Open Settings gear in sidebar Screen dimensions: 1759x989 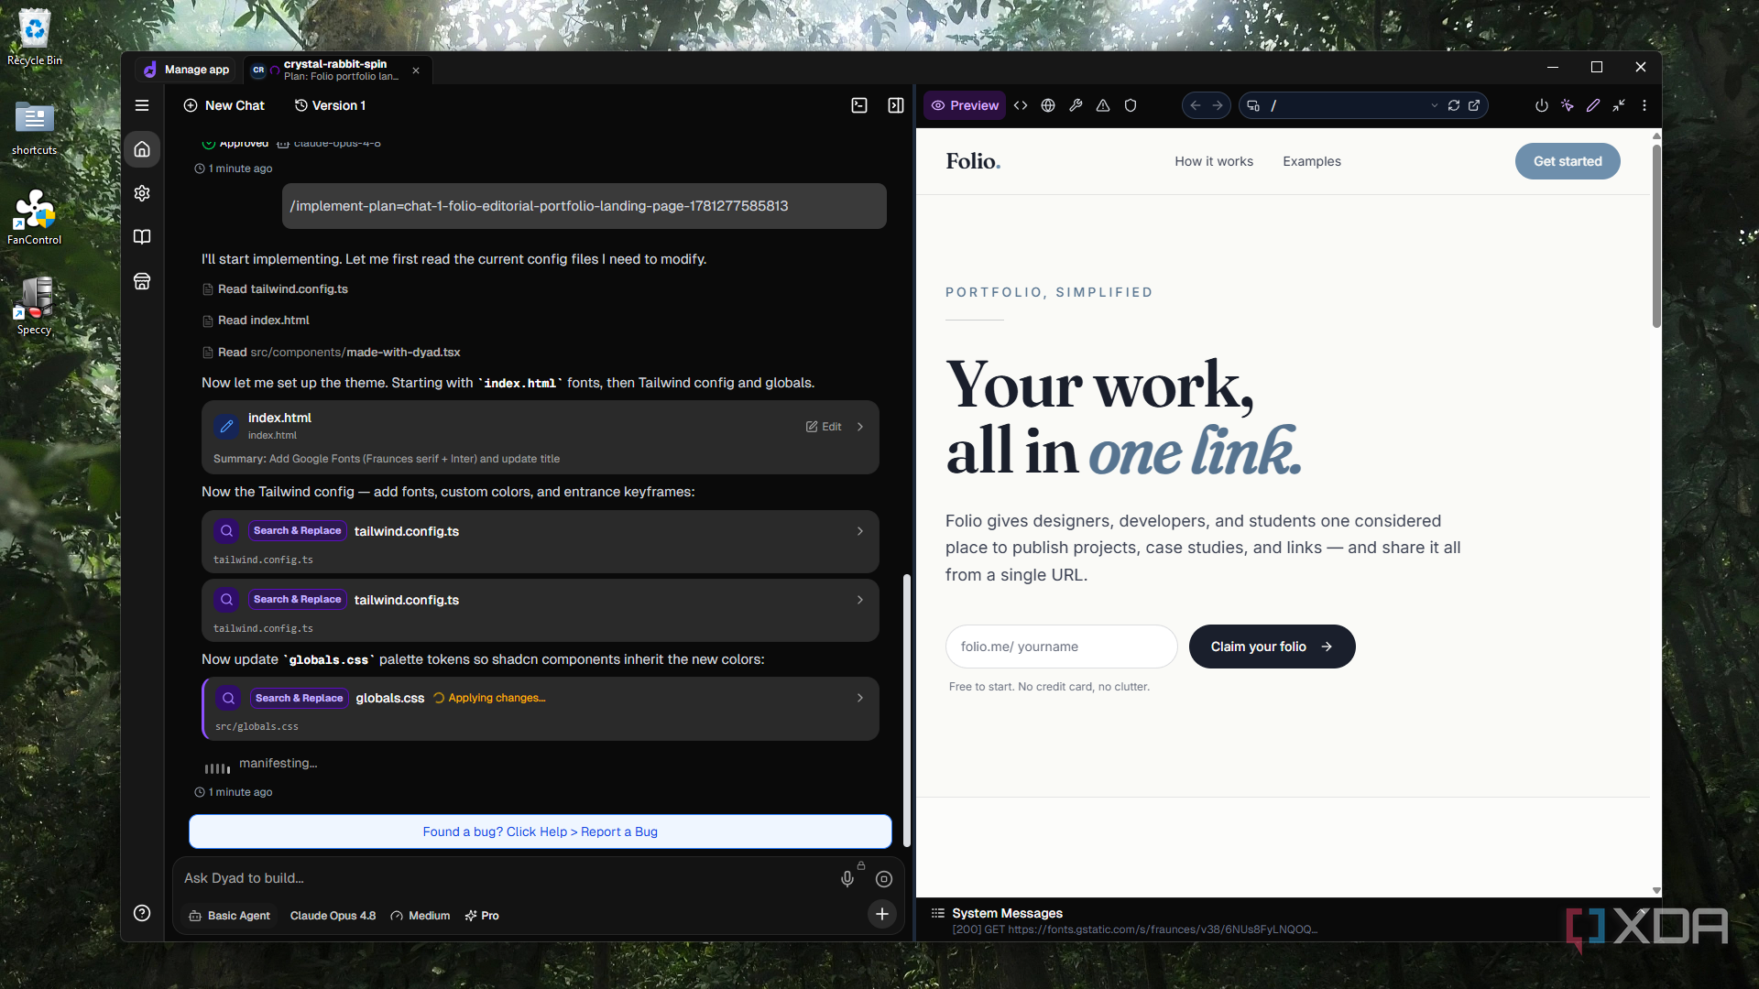coord(142,193)
